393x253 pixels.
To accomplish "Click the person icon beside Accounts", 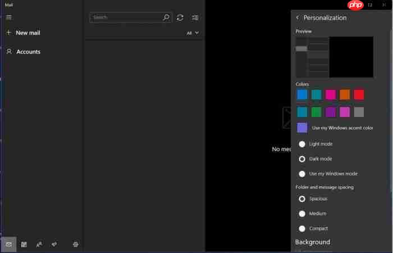I will click(x=9, y=52).
